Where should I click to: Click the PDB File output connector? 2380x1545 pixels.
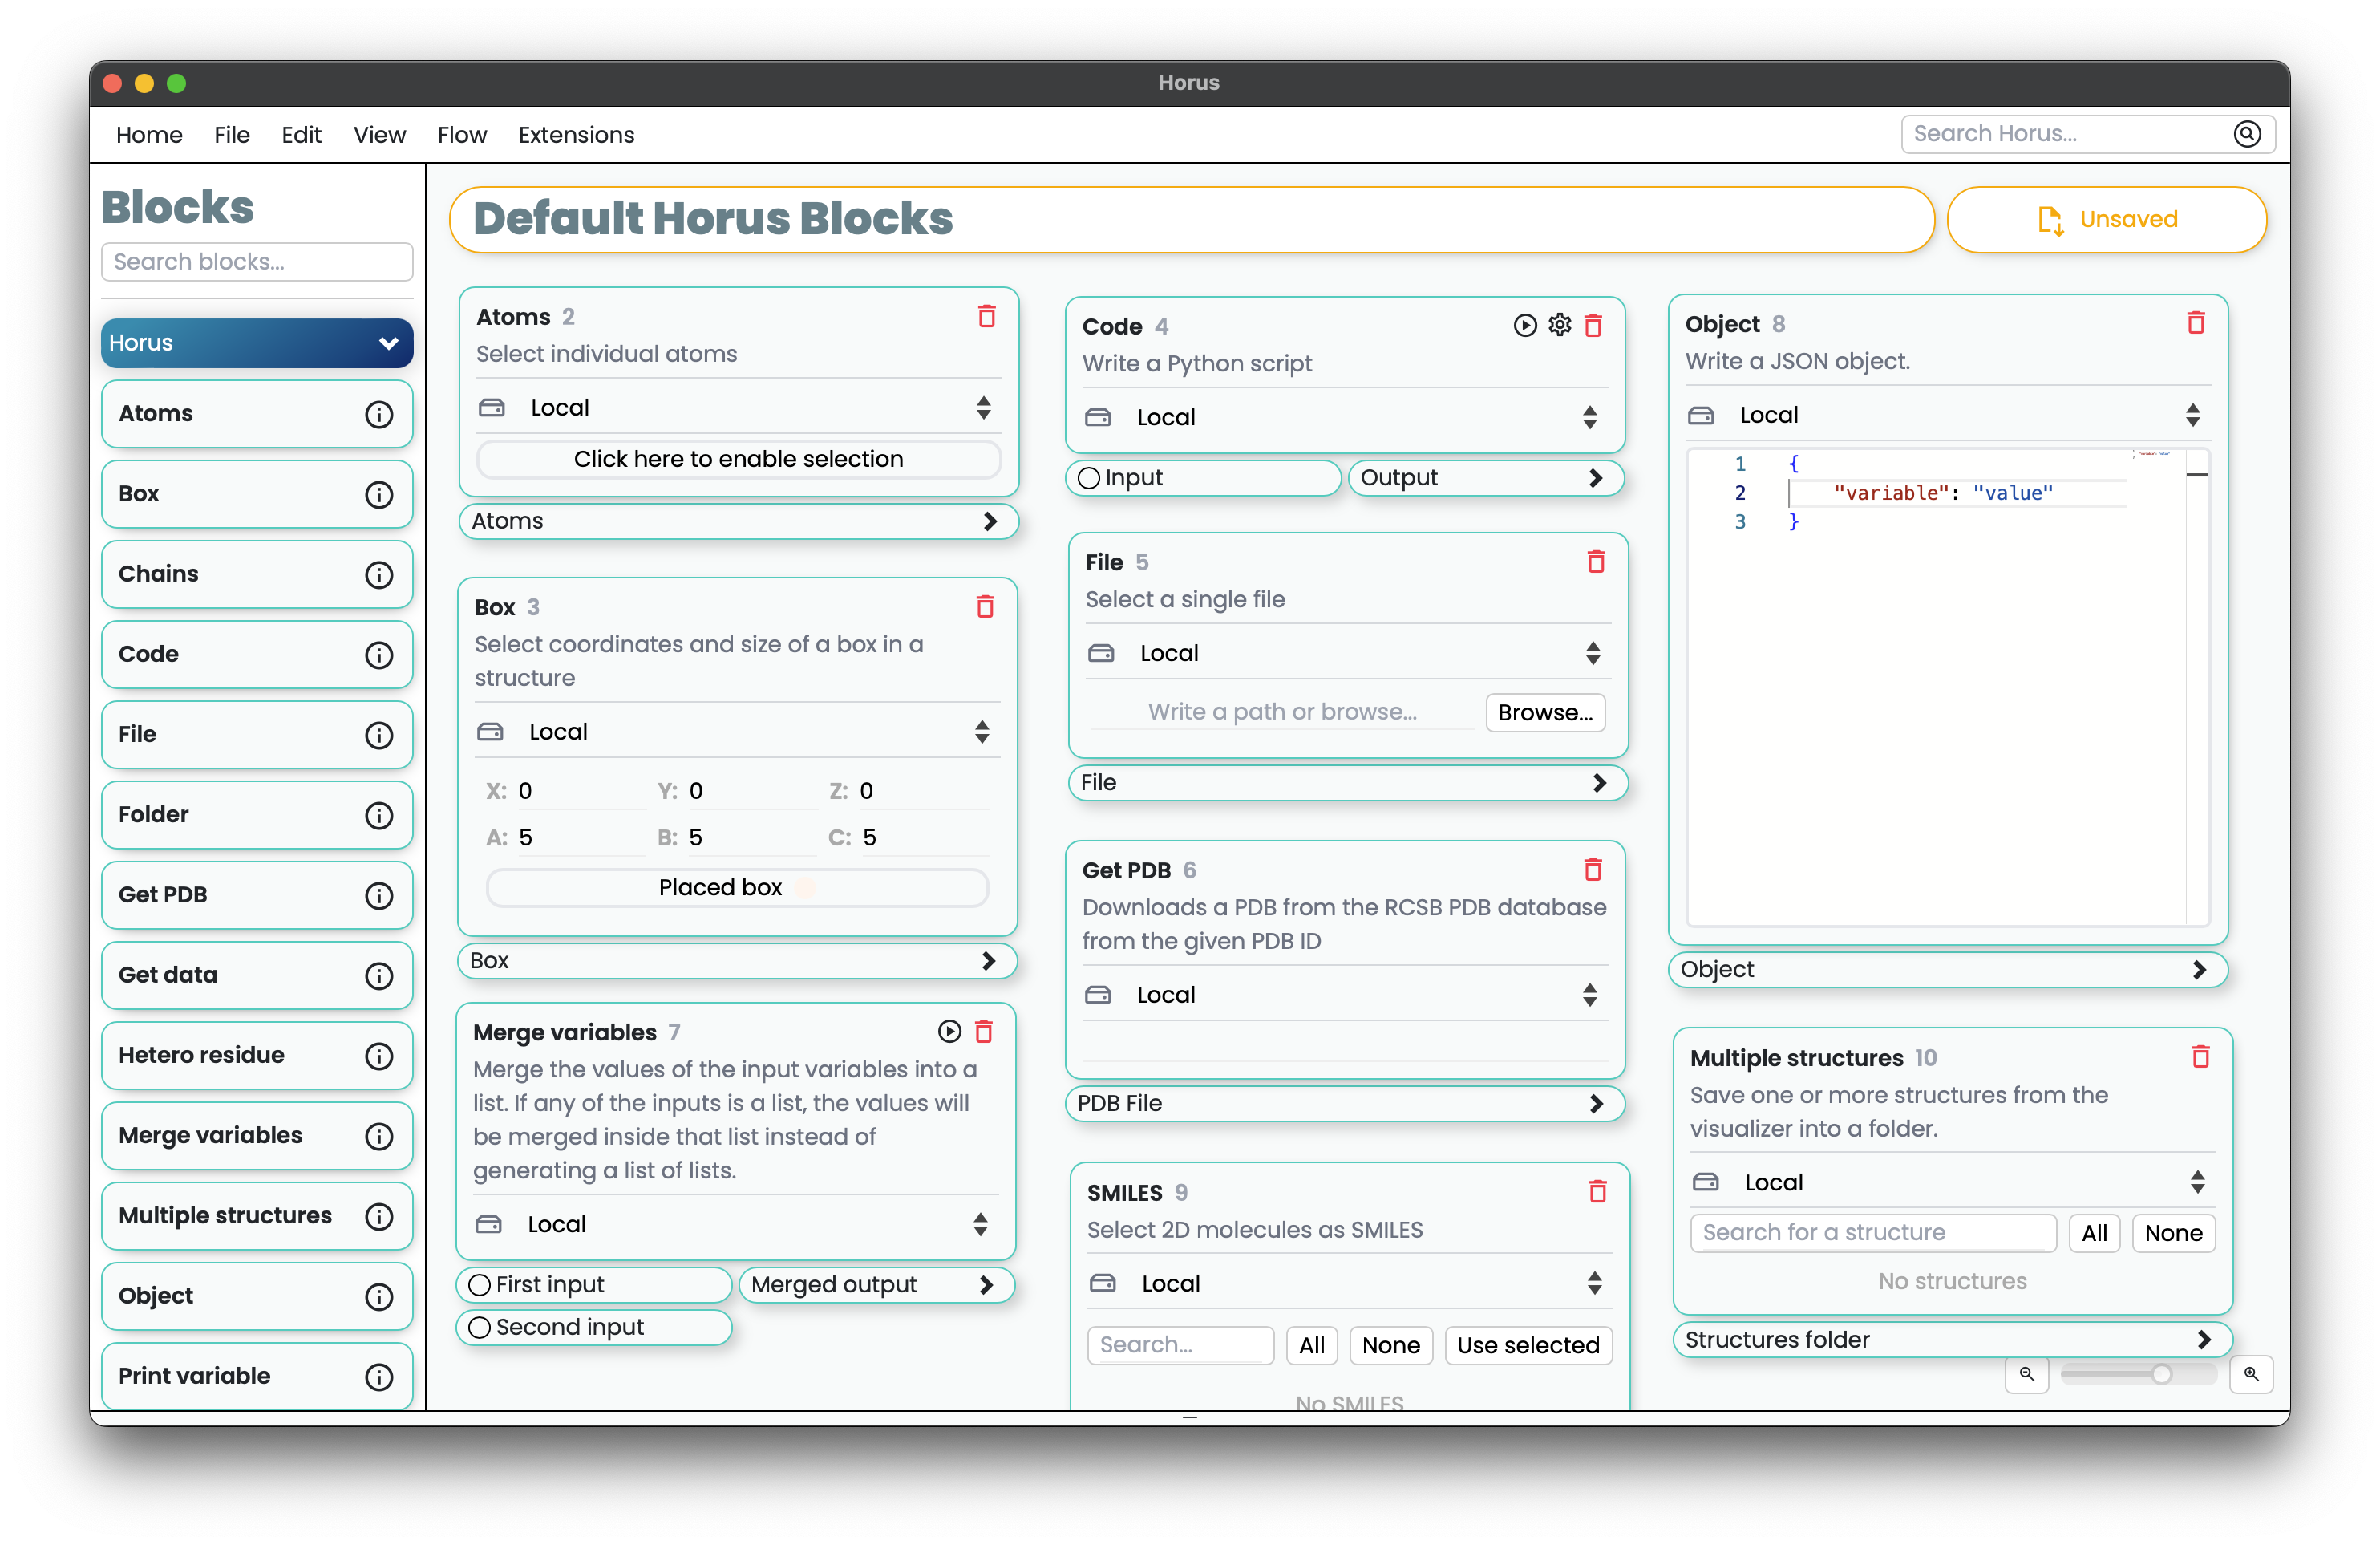click(x=1344, y=1104)
